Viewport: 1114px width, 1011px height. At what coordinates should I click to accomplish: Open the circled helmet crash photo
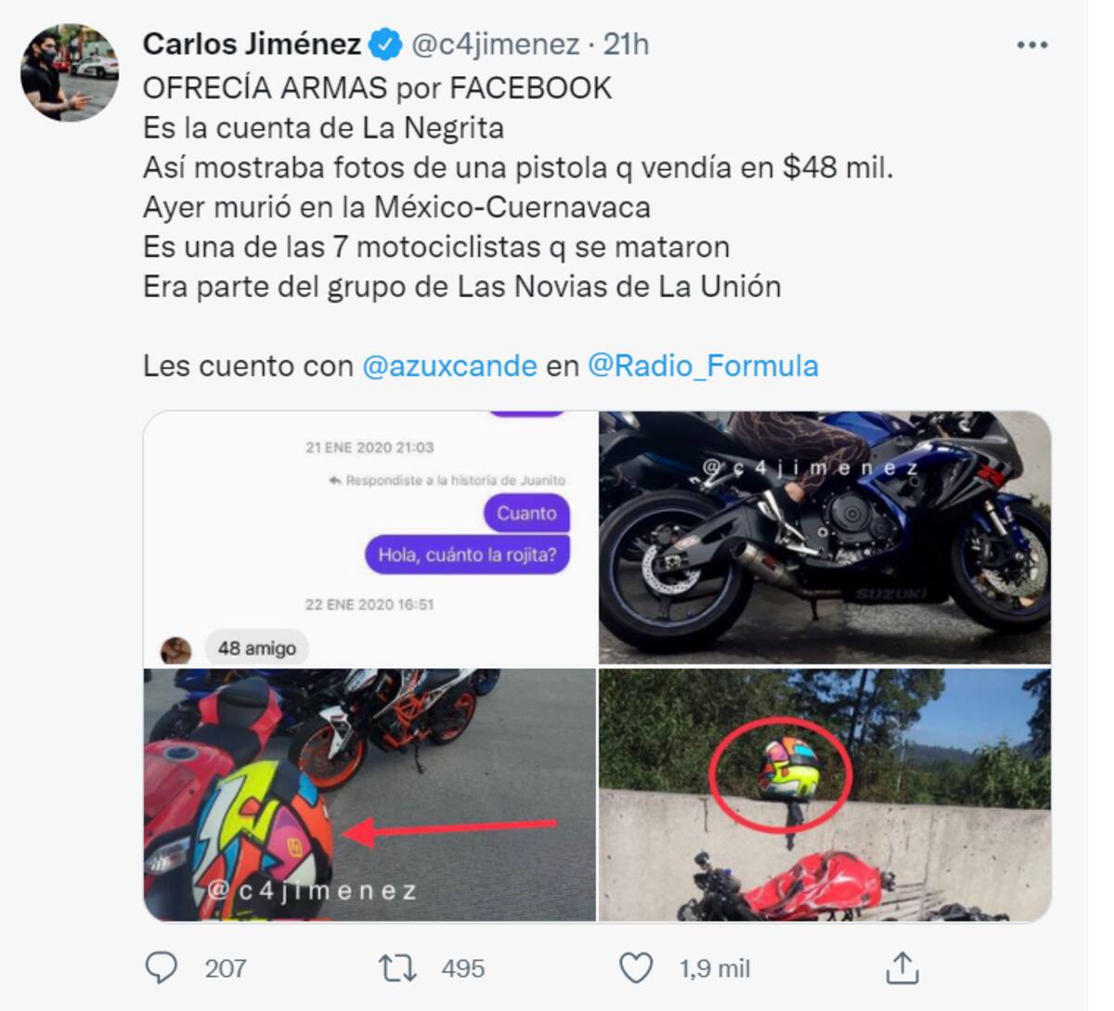[x=825, y=795]
